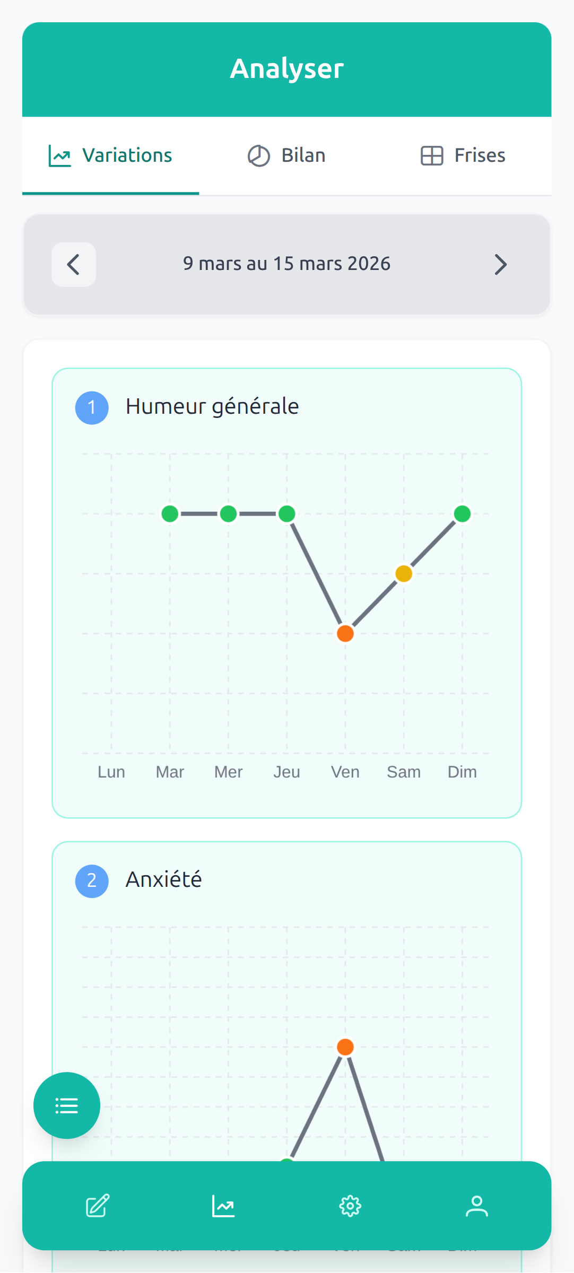574x1273 pixels.
Task: Click the pie chart icon beside Bilan
Action: coord(258,155)
